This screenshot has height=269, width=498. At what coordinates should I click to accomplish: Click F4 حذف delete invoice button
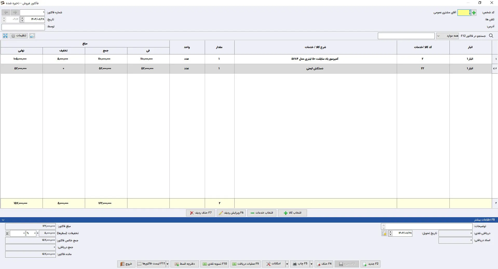(x=324, y=264)
